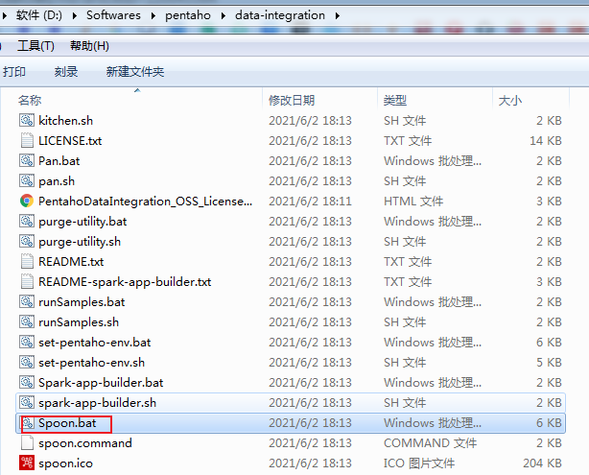Click the Chrome icon of PentahoDataIntegration_OSS_License
The image size is (589, 475).
point(27,202)
